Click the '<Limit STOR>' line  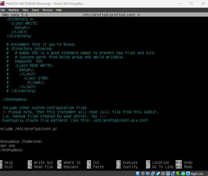(28, 78)
